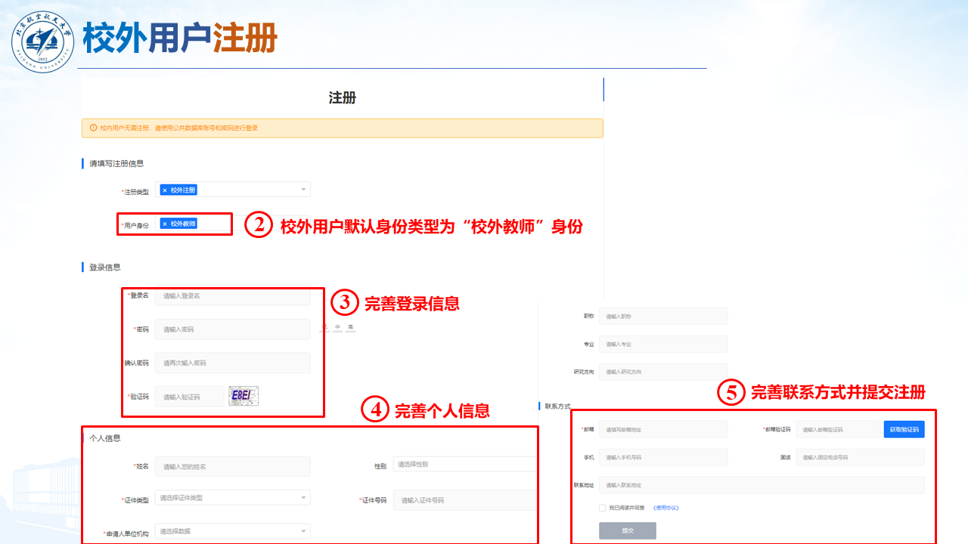
Task: Click the Beihang University logo
Action: (43, 41)
